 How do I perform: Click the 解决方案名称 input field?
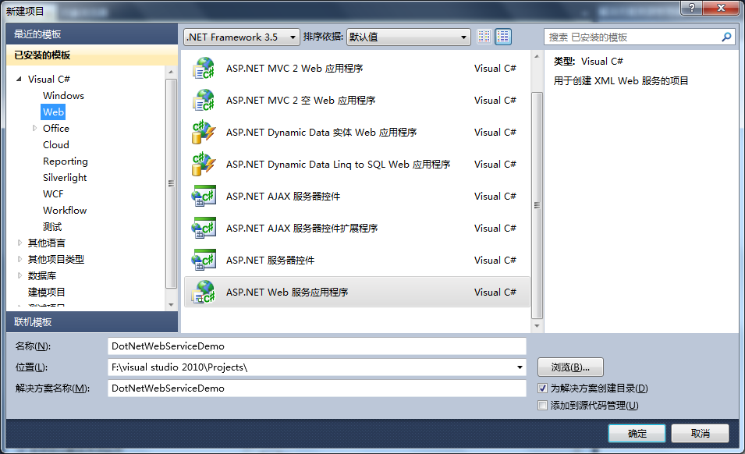tap(317, 388)
